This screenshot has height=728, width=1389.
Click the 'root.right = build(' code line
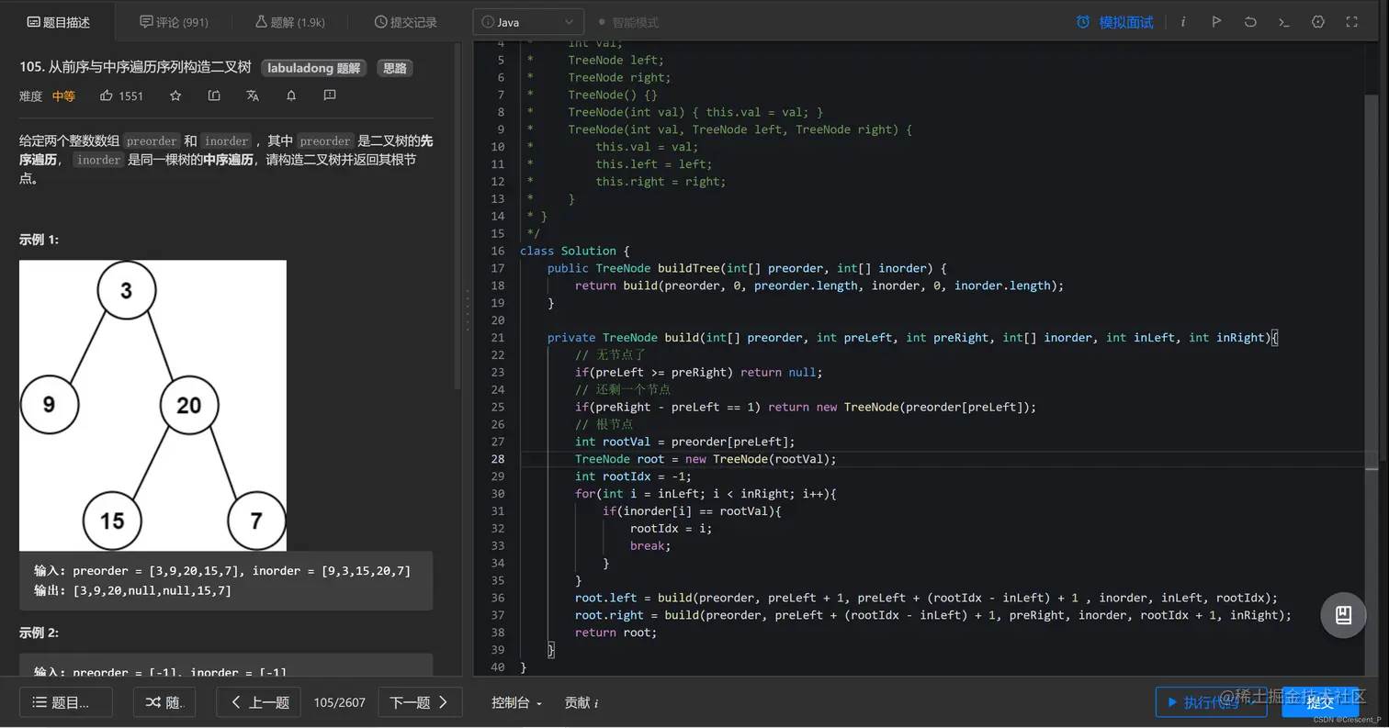point(933,615)
